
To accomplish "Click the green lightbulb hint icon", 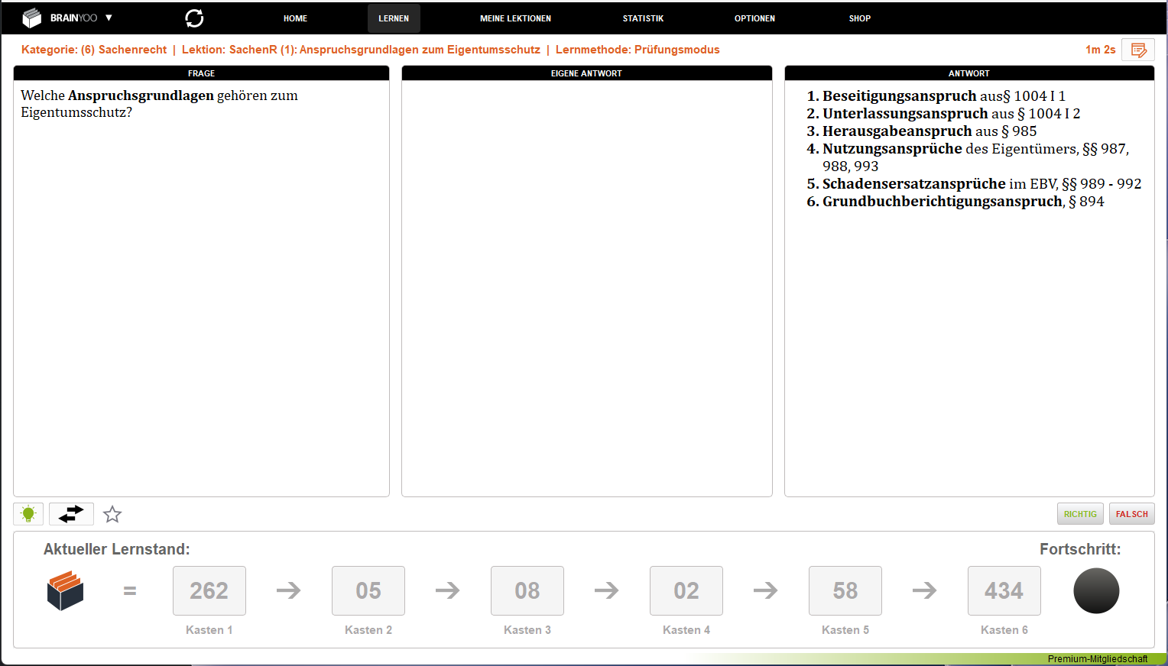I will 28,514.
